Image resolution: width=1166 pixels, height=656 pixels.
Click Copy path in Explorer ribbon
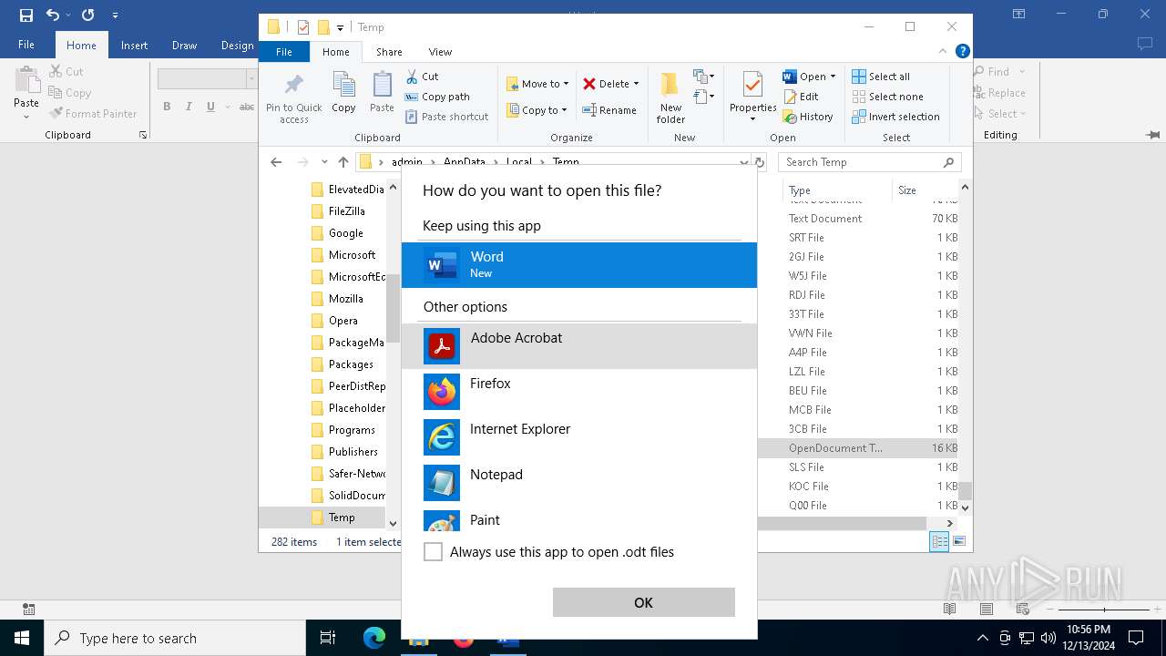pos(437,97)
